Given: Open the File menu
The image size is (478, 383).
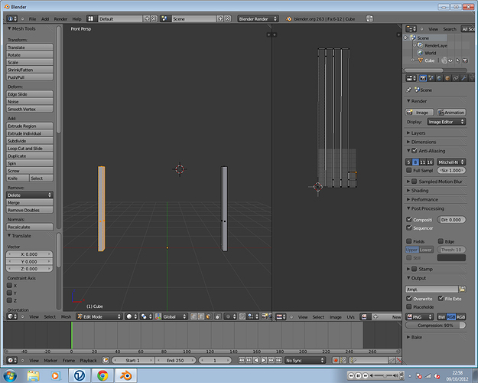Looking at the screenshot, I should click(x=32, y=19).
